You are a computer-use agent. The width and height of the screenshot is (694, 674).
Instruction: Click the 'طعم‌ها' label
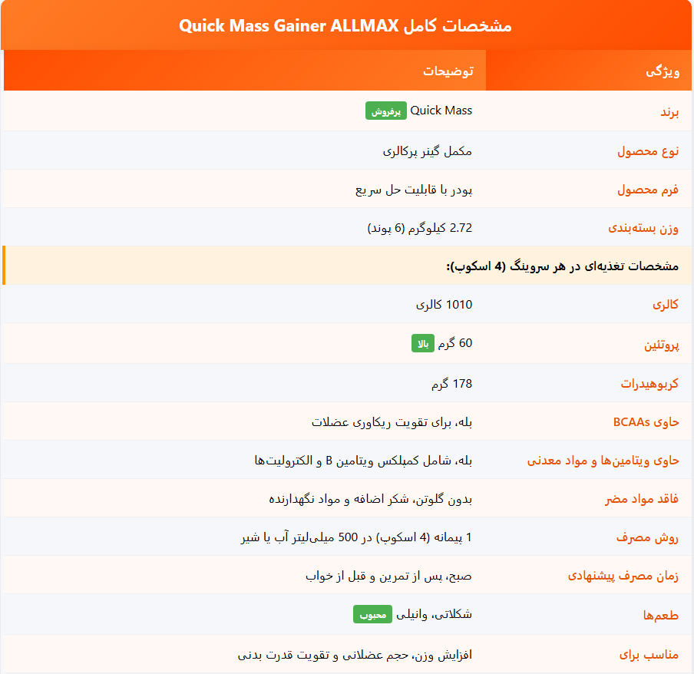coord(660,615)
